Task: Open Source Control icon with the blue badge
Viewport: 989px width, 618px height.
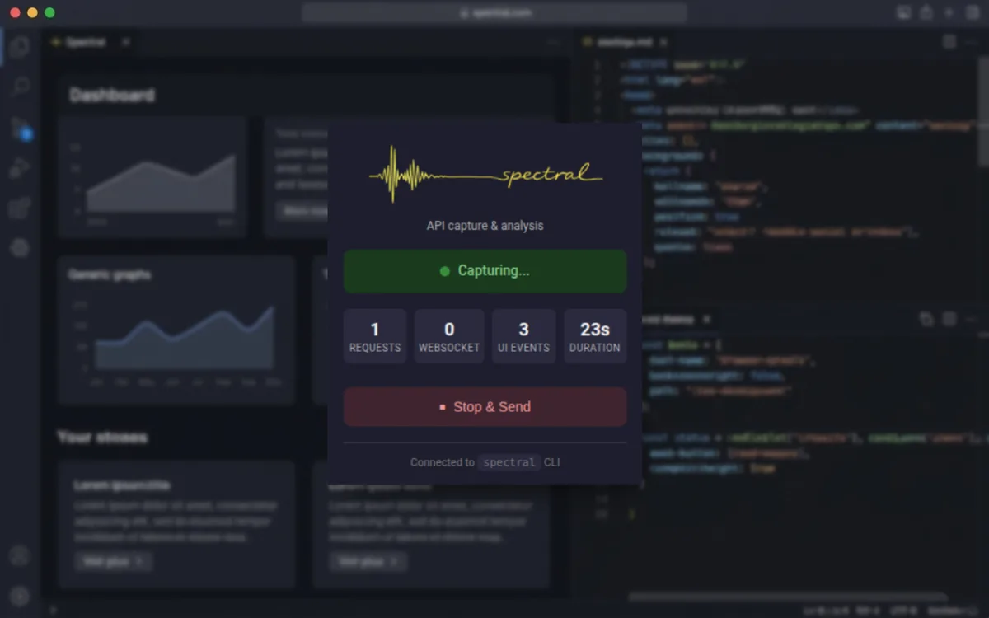Action: (20, 128)
